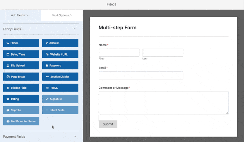
Task: Click the Likert Scale field button
Action: [60, 110]
